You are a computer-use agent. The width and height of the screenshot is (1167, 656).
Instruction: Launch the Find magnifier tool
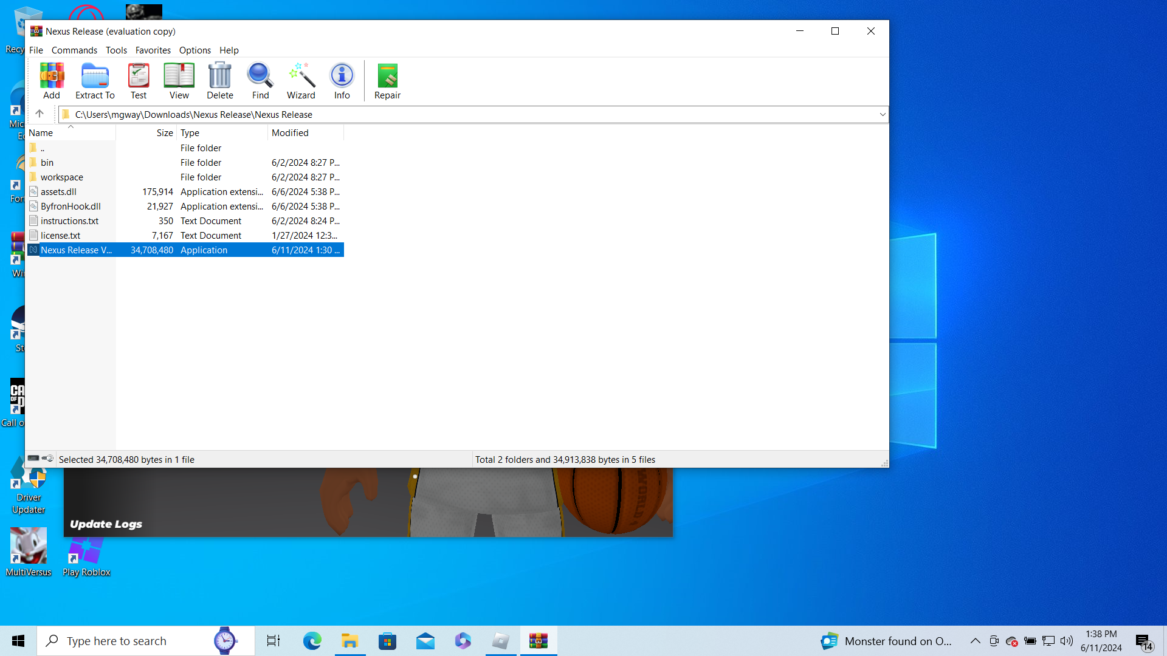[x=260, y=80]
